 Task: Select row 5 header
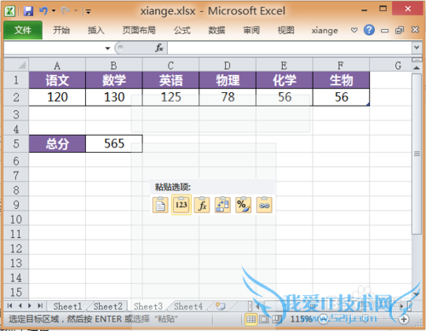tap(16, 143)
